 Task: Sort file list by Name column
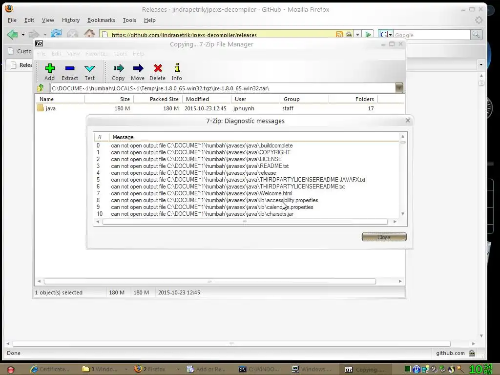click(x=60, y=99)
